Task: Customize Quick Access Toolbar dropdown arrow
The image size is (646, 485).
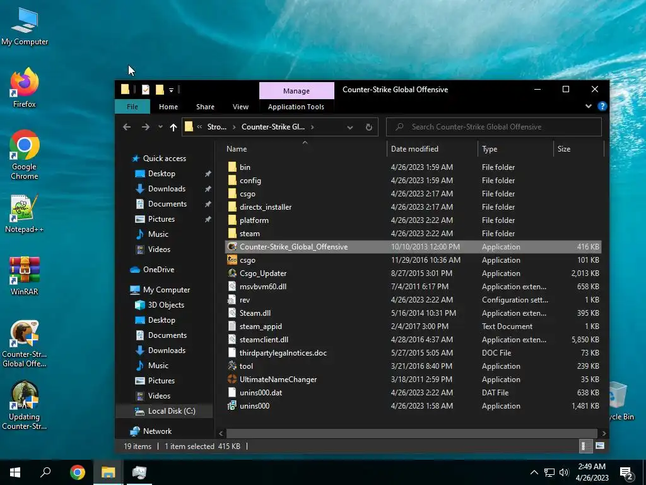Action: pos(171,90)
